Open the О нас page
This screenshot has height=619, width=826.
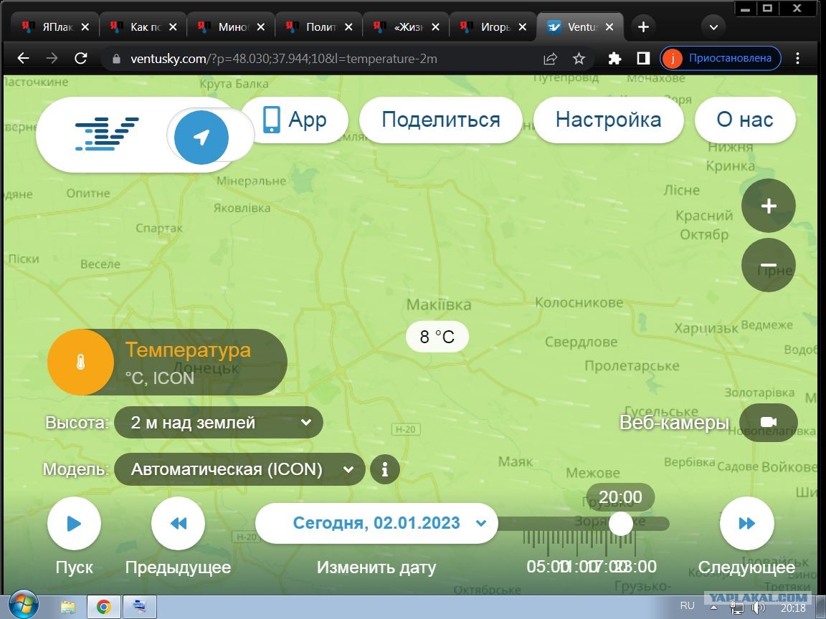745,120
